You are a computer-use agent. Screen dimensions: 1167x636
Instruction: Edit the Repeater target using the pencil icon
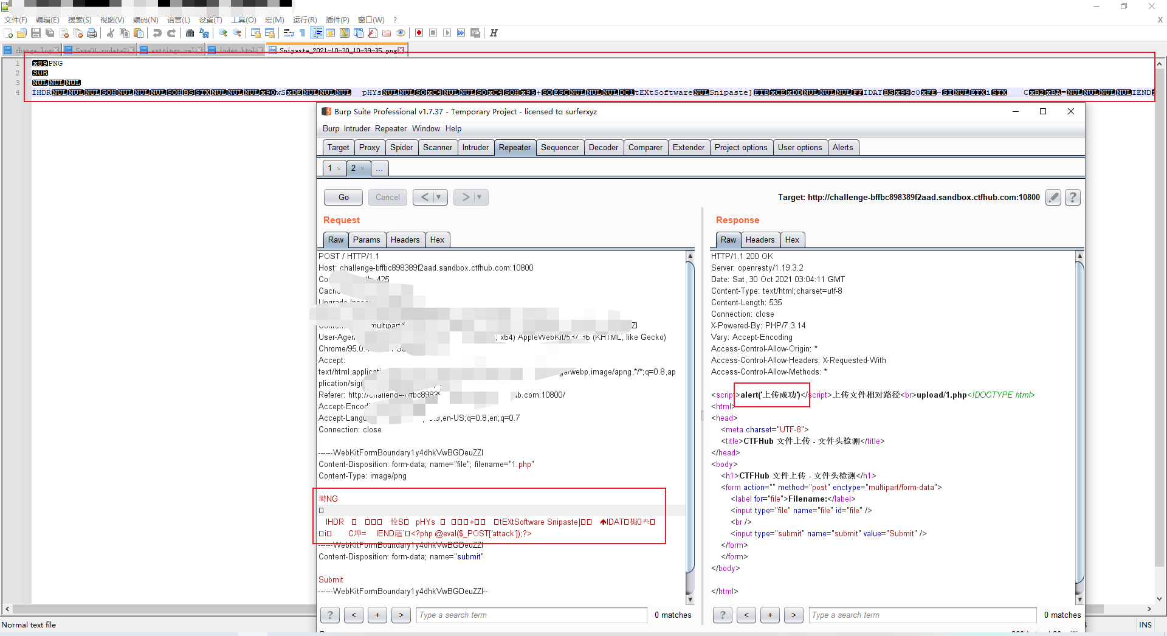pyautogui.click(x=1053, y=198)
